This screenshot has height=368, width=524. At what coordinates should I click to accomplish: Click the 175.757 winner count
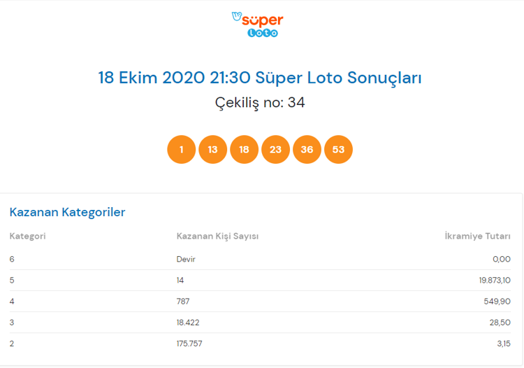tap(189, 344)
